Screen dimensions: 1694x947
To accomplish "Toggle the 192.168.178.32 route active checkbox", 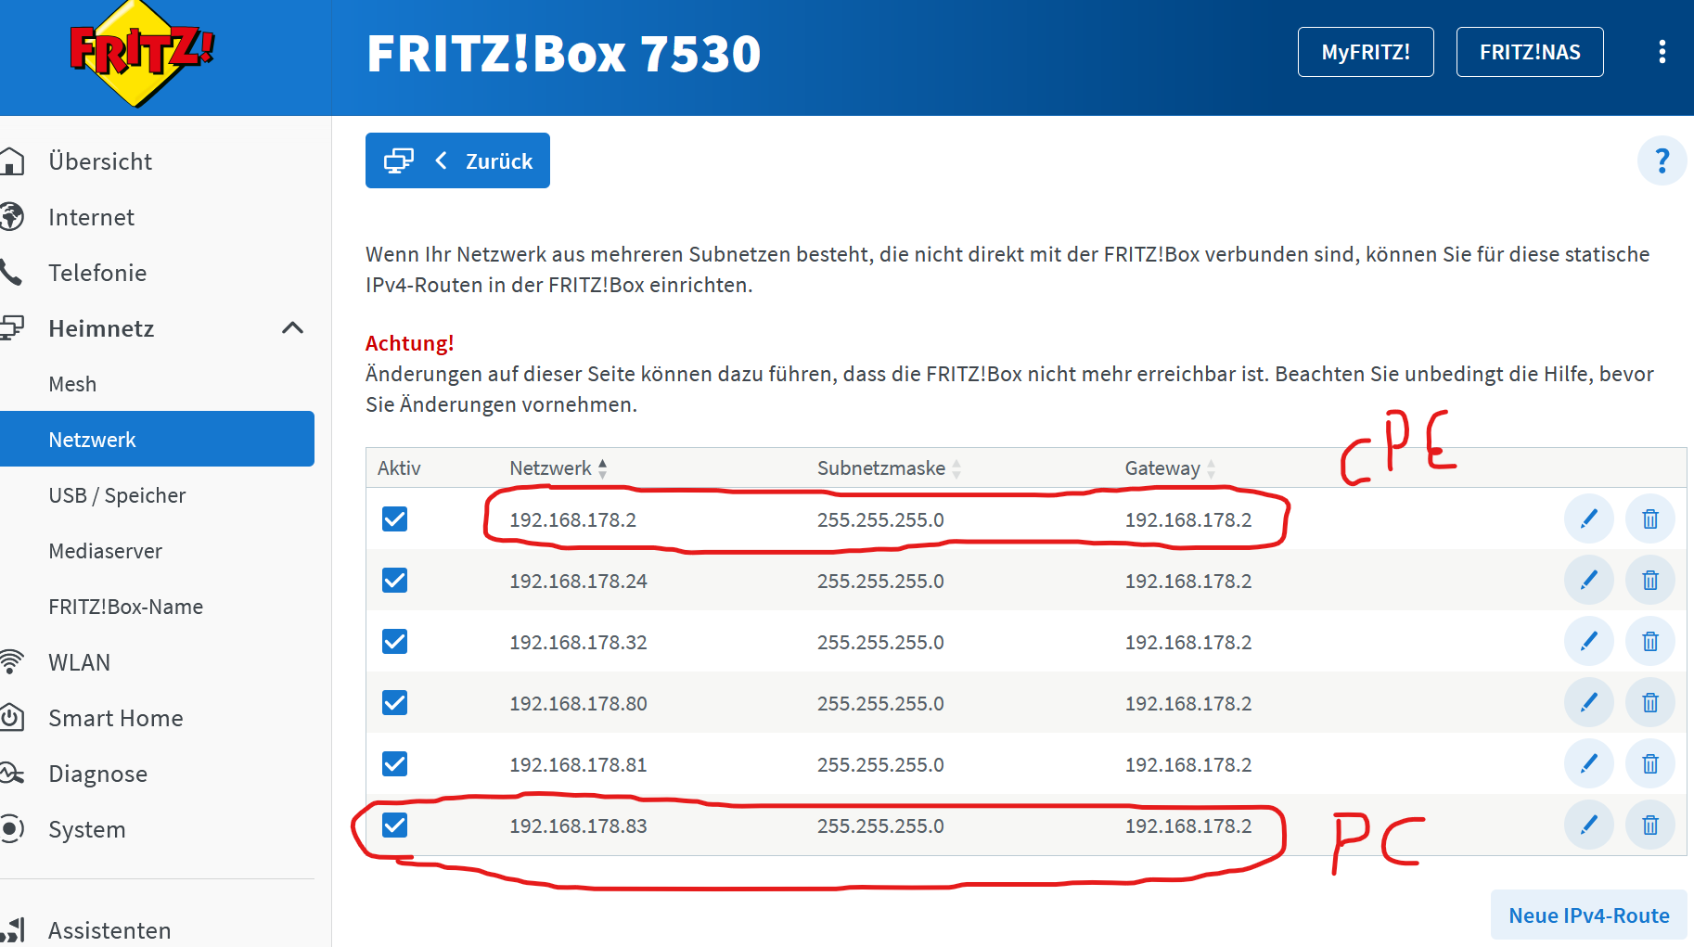I will (394, 641).
